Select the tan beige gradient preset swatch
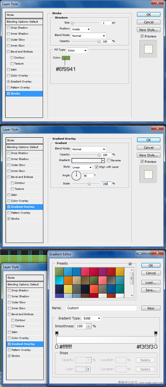The height and width of the screenshot is (387, 166). (x=77, y=280)
